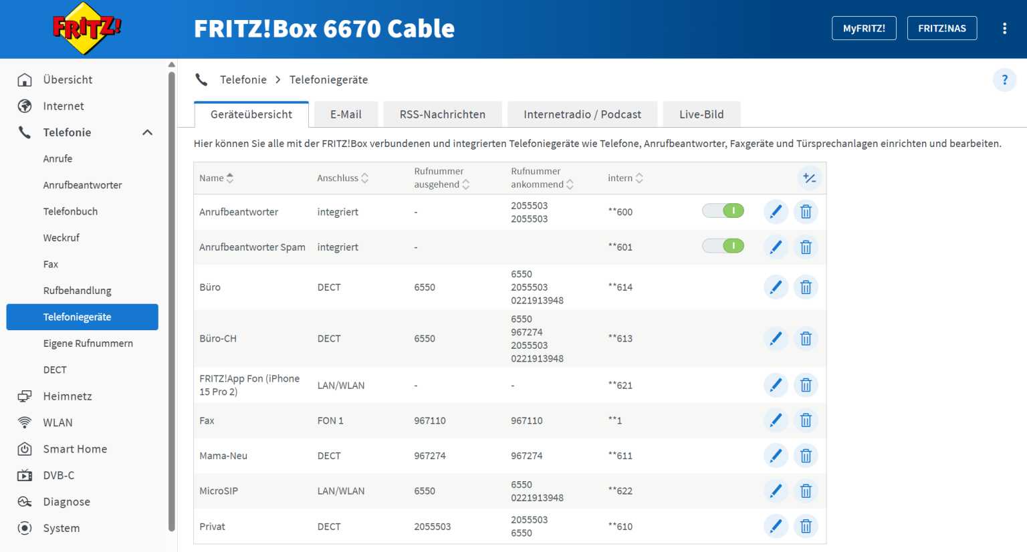
Task: Edit the Büro-CH phone entry
Action: [776, 339]
